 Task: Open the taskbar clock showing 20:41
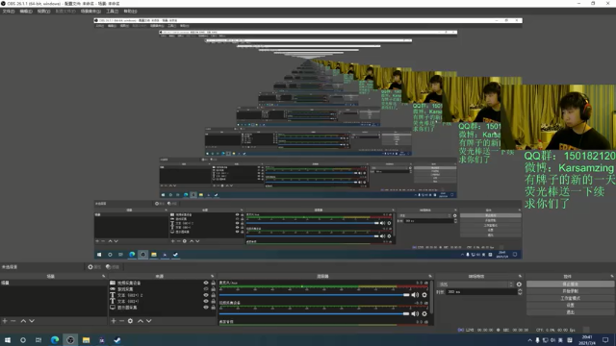pos(587,340)
